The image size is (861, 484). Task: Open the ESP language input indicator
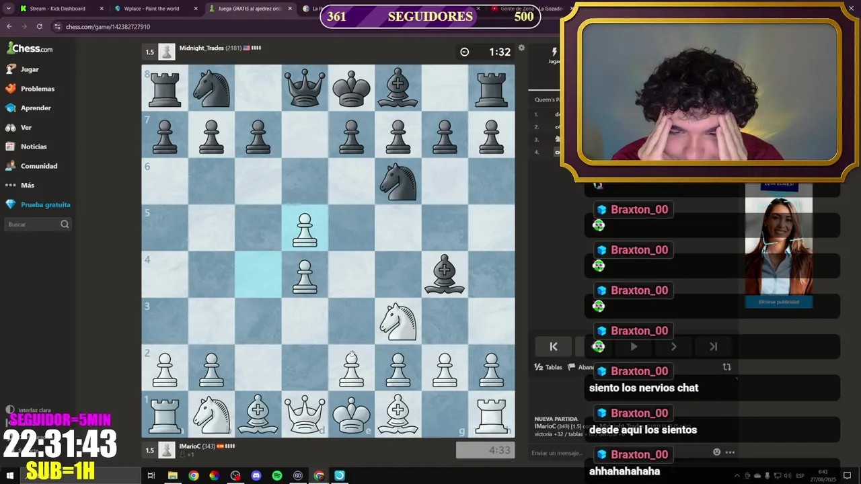800,476
